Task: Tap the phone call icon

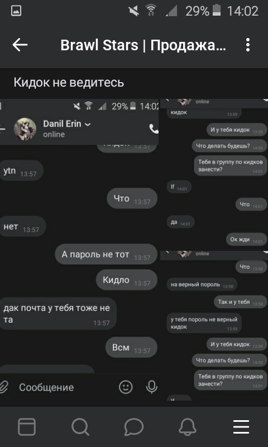Action: [x=154, y=129]
